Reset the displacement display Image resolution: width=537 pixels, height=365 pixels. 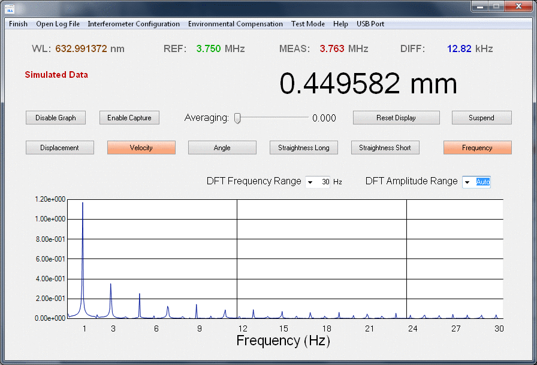(x=396, y=117)
